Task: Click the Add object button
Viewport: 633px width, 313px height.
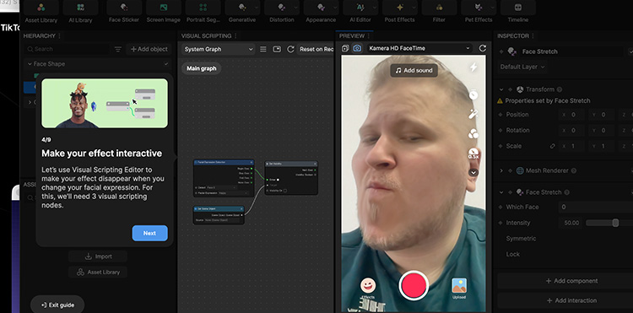Action: [149, 49]
